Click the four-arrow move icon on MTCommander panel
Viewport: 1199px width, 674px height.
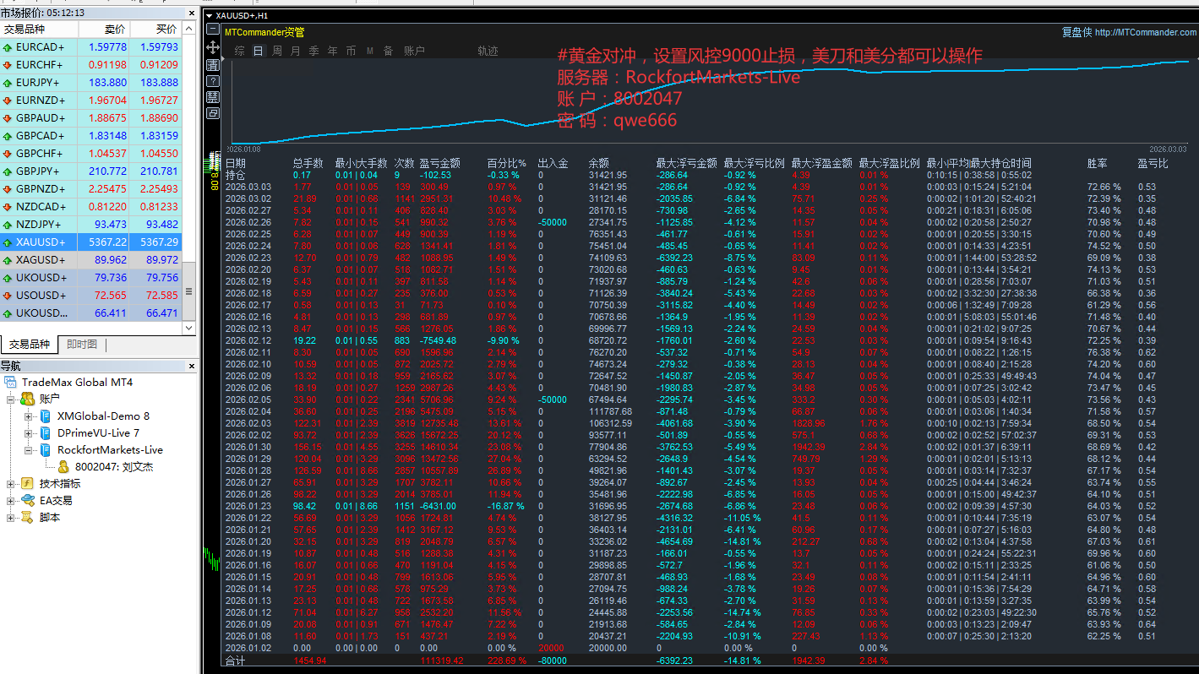point(213,47)
